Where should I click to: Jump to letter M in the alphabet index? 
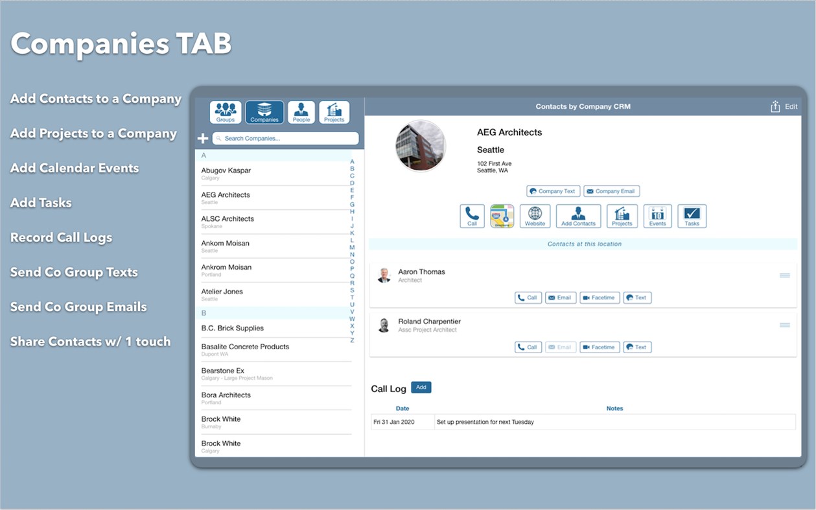[352, 247]
